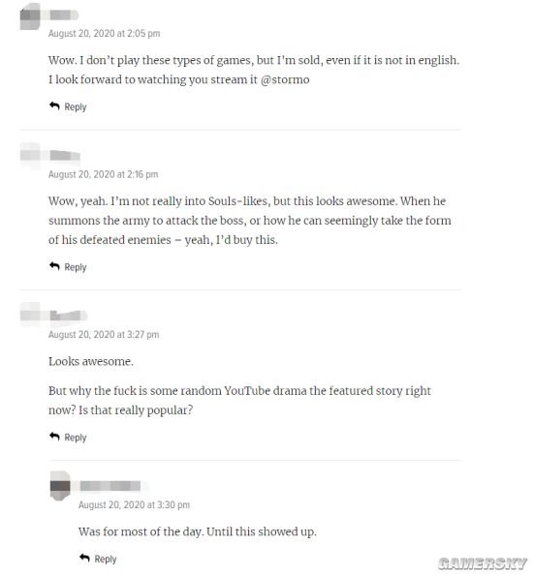Viewport: 533px width, 575px height.
Task: Choose Reply text below "Is that really popular?"
Action: coord(76,438)
